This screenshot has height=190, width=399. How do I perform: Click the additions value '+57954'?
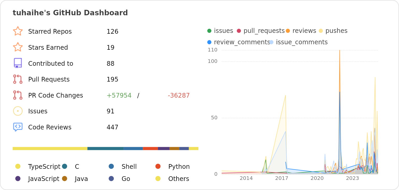click(119, 95)
